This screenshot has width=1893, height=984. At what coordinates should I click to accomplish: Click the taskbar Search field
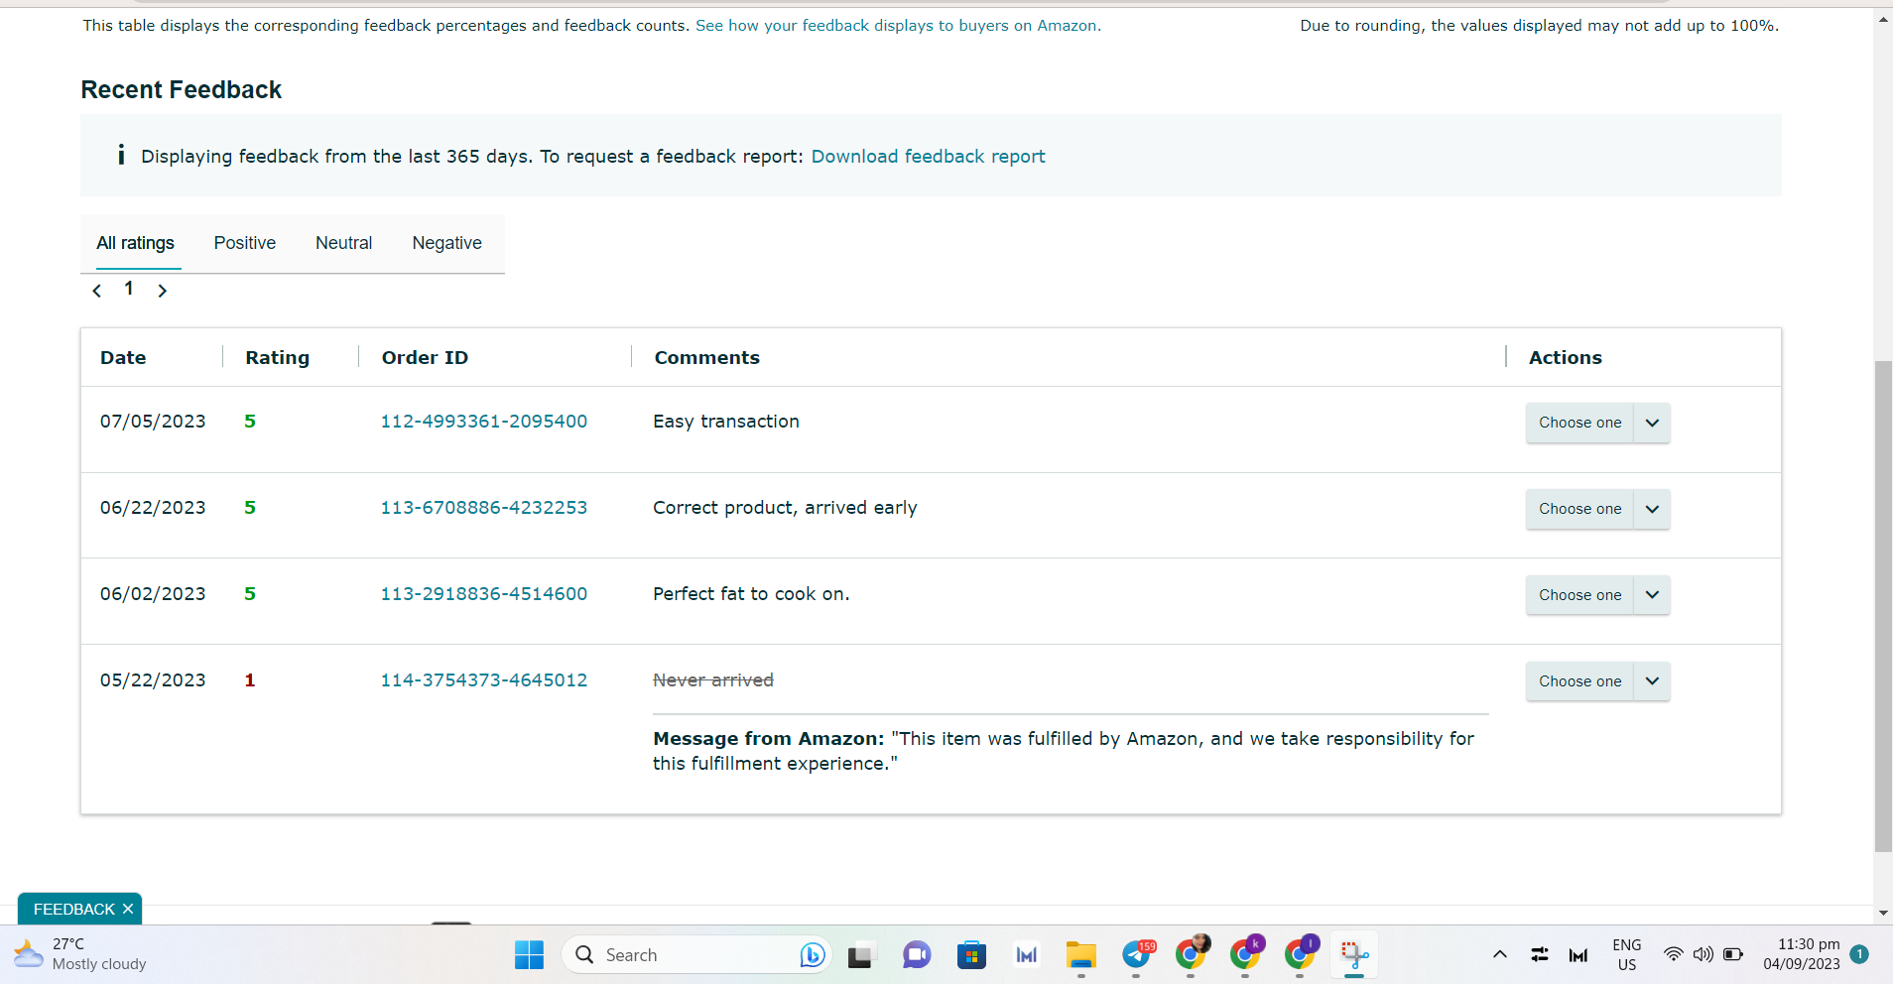[x=697, y=955]
